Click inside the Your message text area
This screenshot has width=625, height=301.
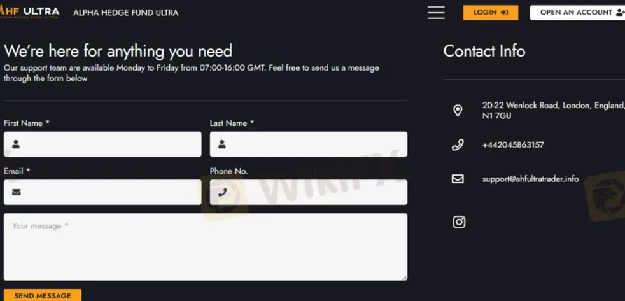click(206, 247)
